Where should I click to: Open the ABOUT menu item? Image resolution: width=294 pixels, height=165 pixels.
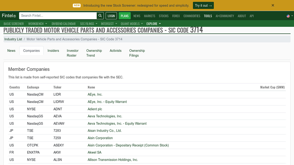coord(242,16)
